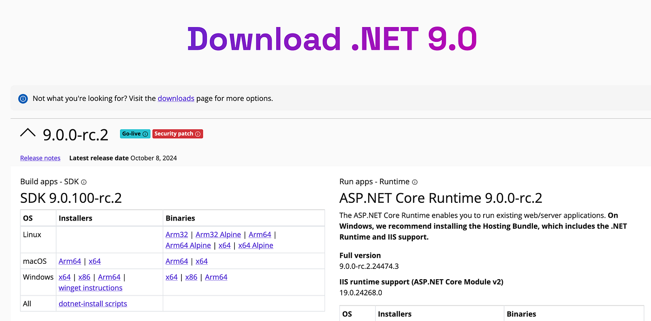The height and width of the screenshot is (321, 651).
Task: Open the Release notes link
Action: (40, 158)
